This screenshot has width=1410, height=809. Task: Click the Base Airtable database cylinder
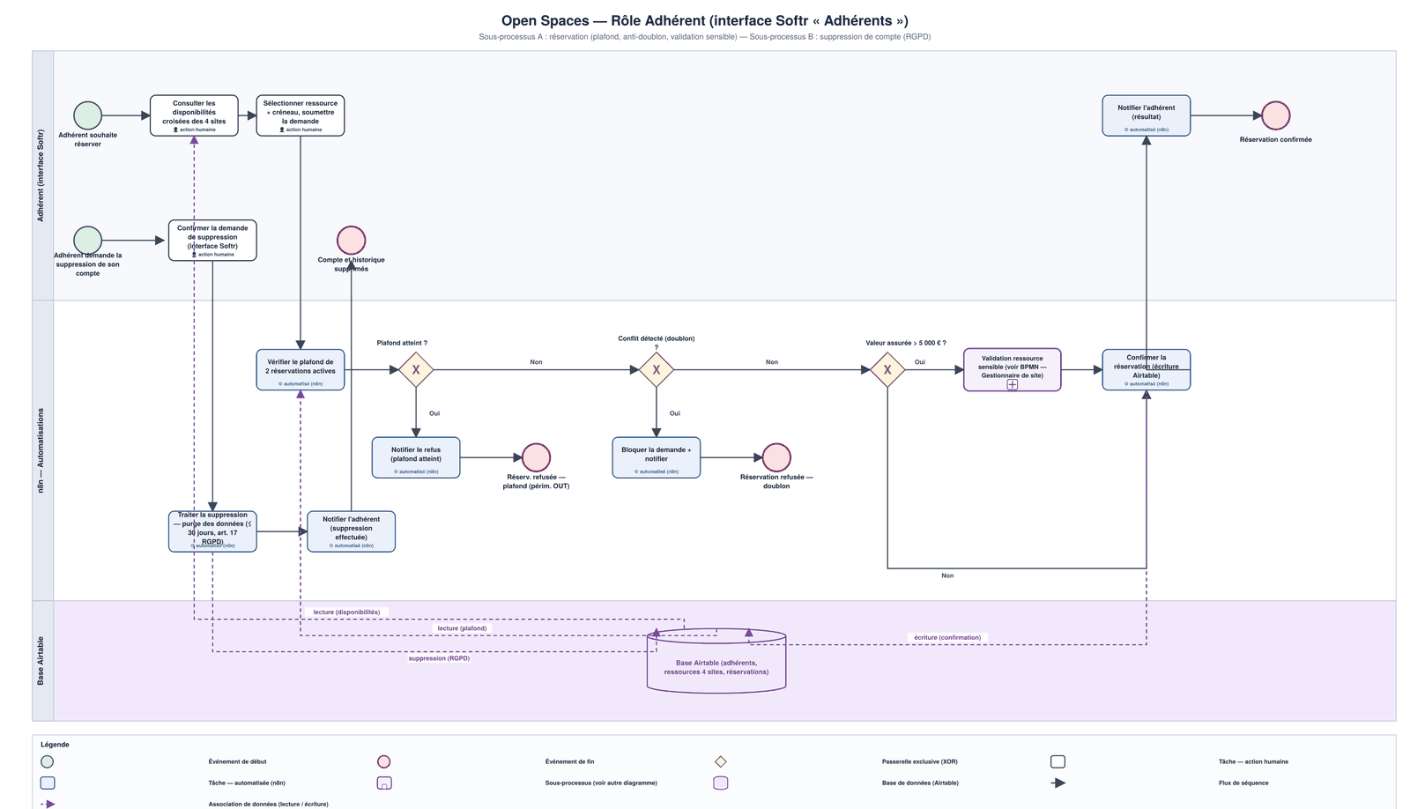point(716,661)
